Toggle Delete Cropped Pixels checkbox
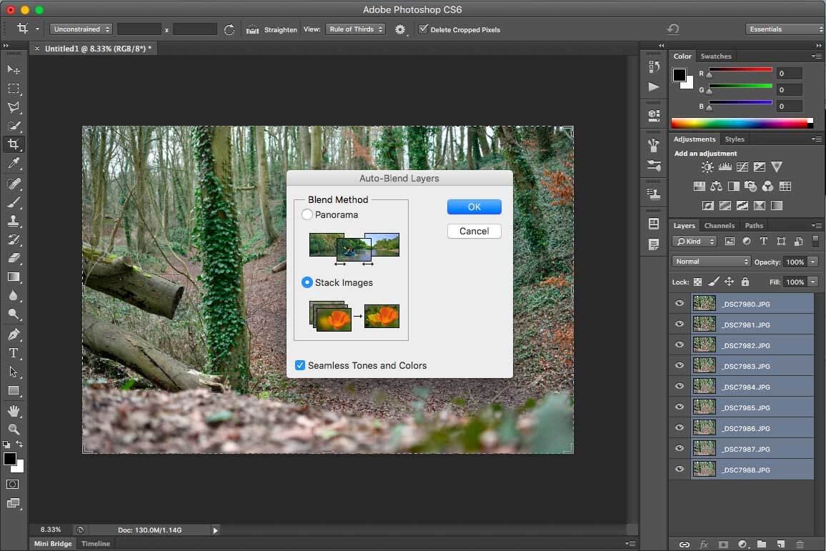 (x=423, y=29)
